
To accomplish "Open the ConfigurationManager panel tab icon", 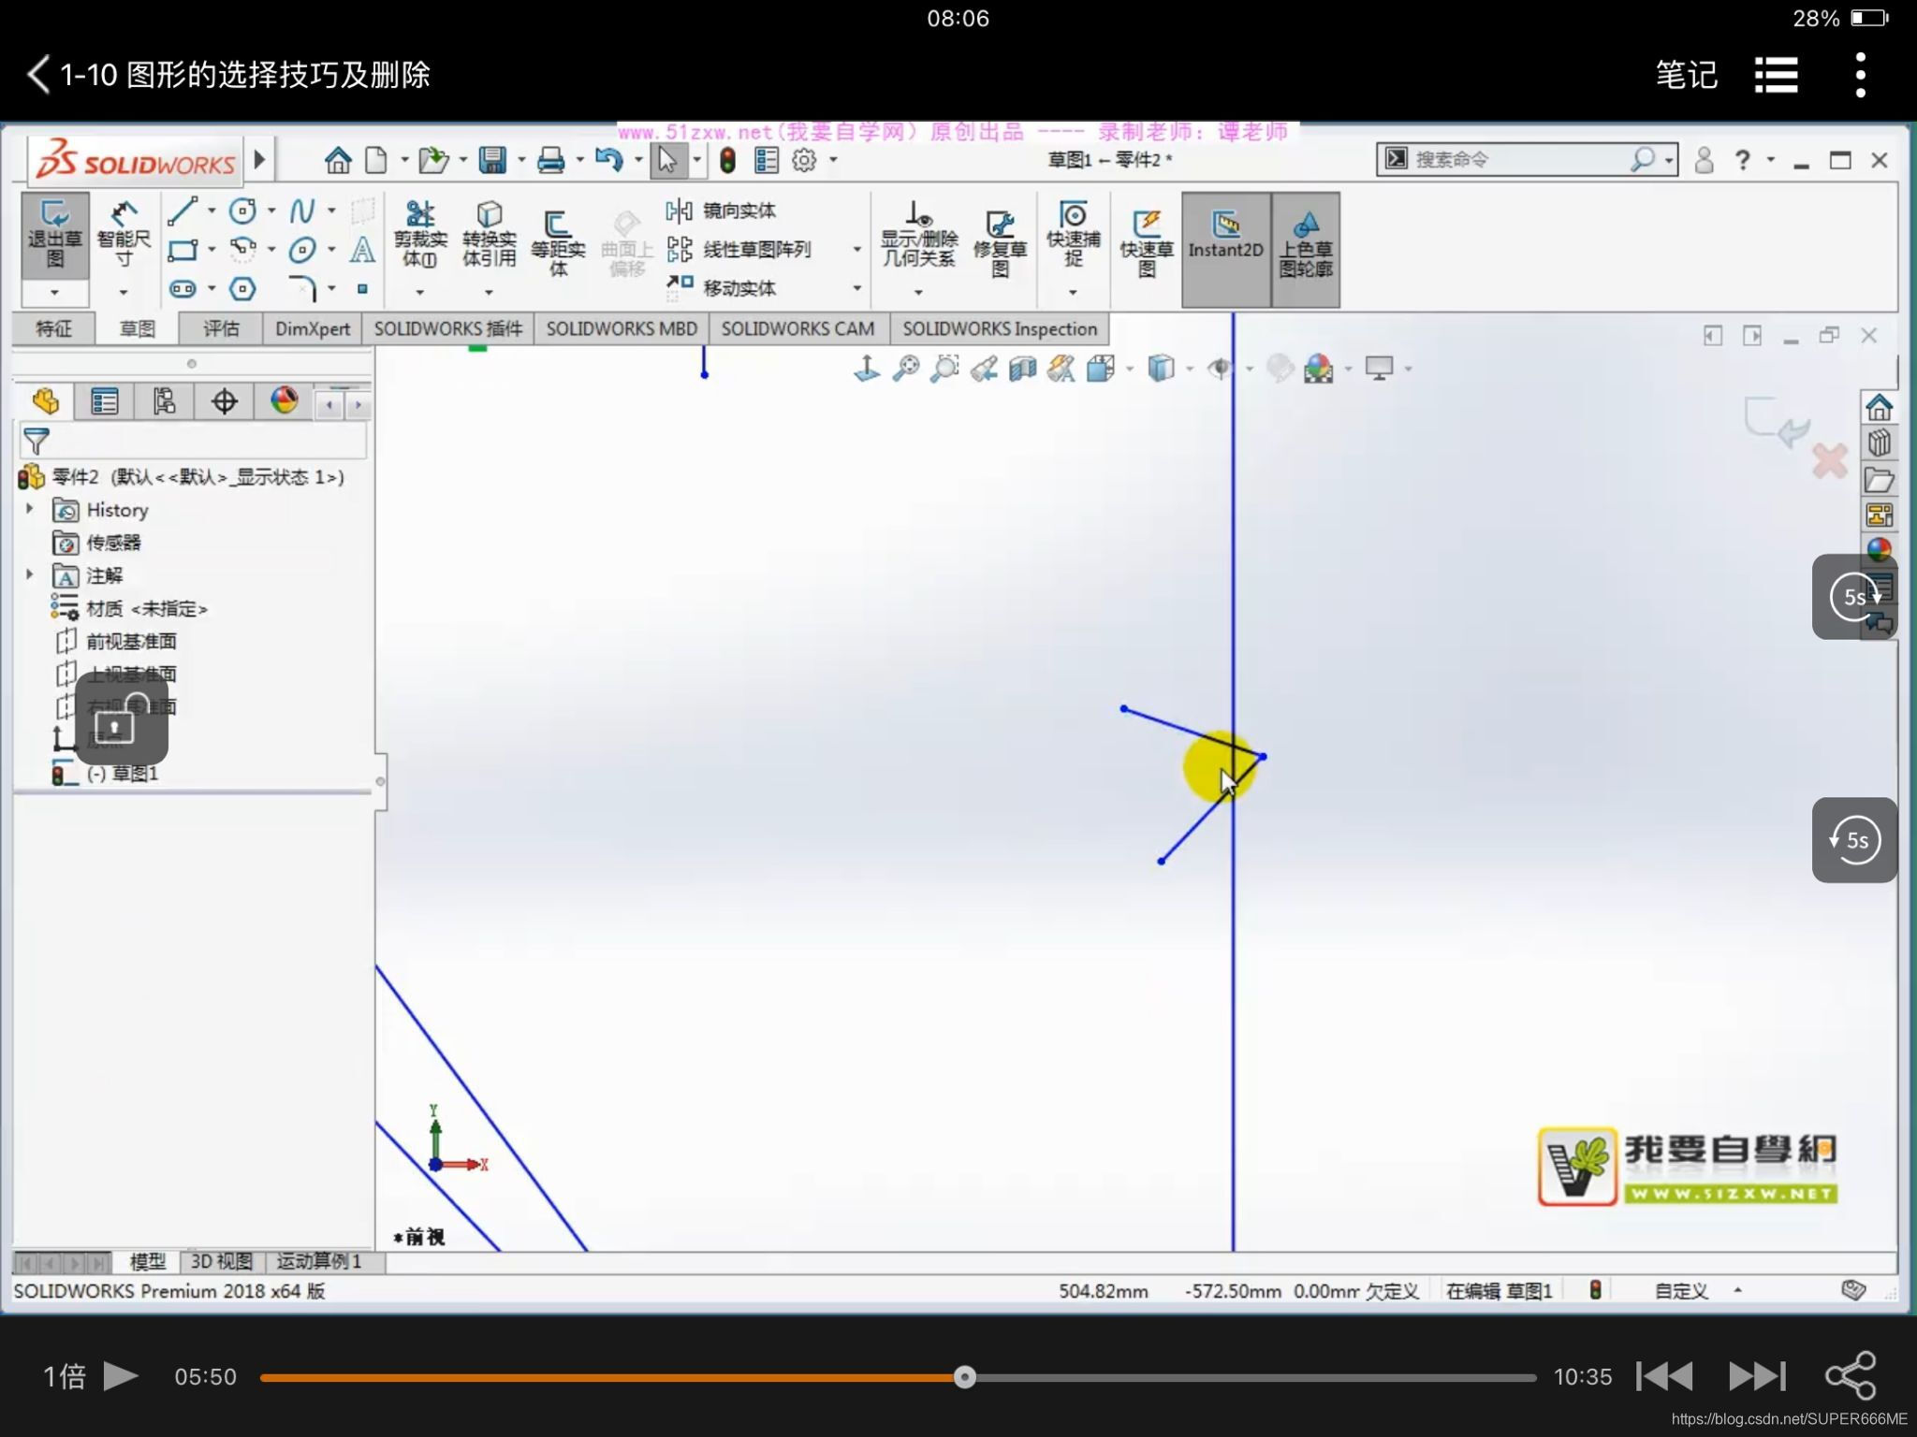I will click(164, 402).
